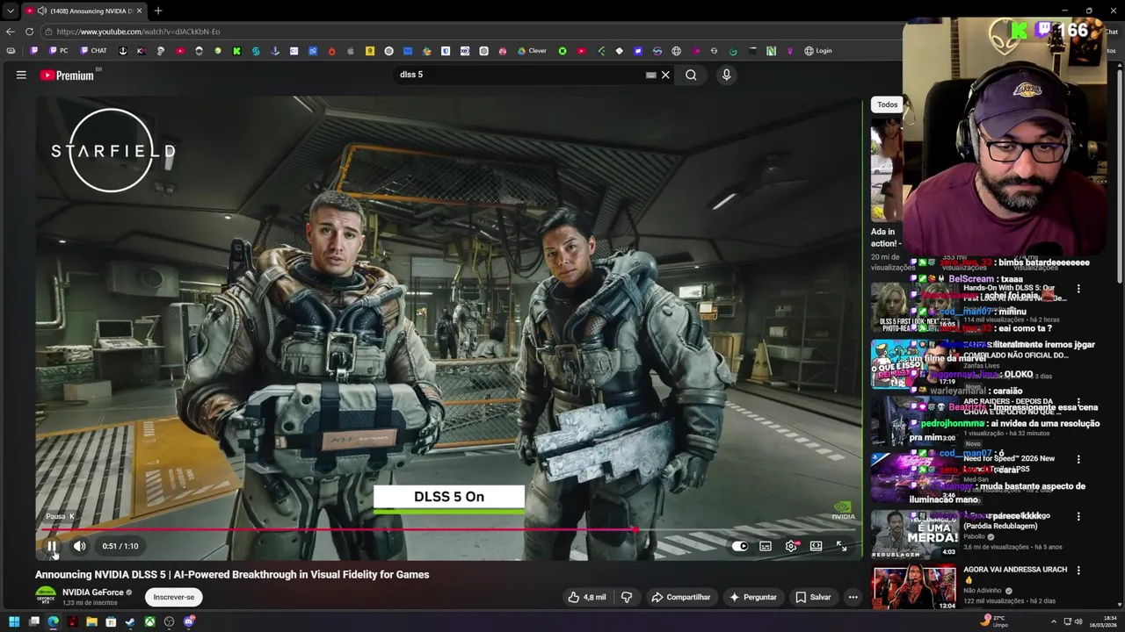Open File Explorer from the taskbar

91,621
